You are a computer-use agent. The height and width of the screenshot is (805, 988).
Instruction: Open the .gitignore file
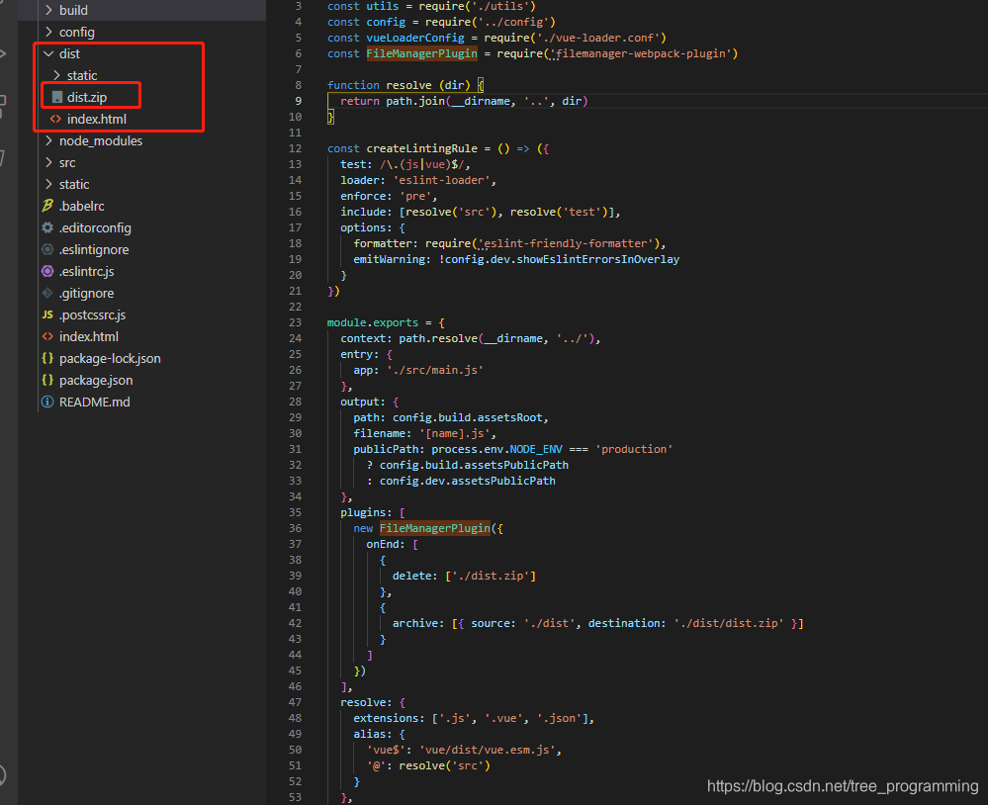click(86, 293)
